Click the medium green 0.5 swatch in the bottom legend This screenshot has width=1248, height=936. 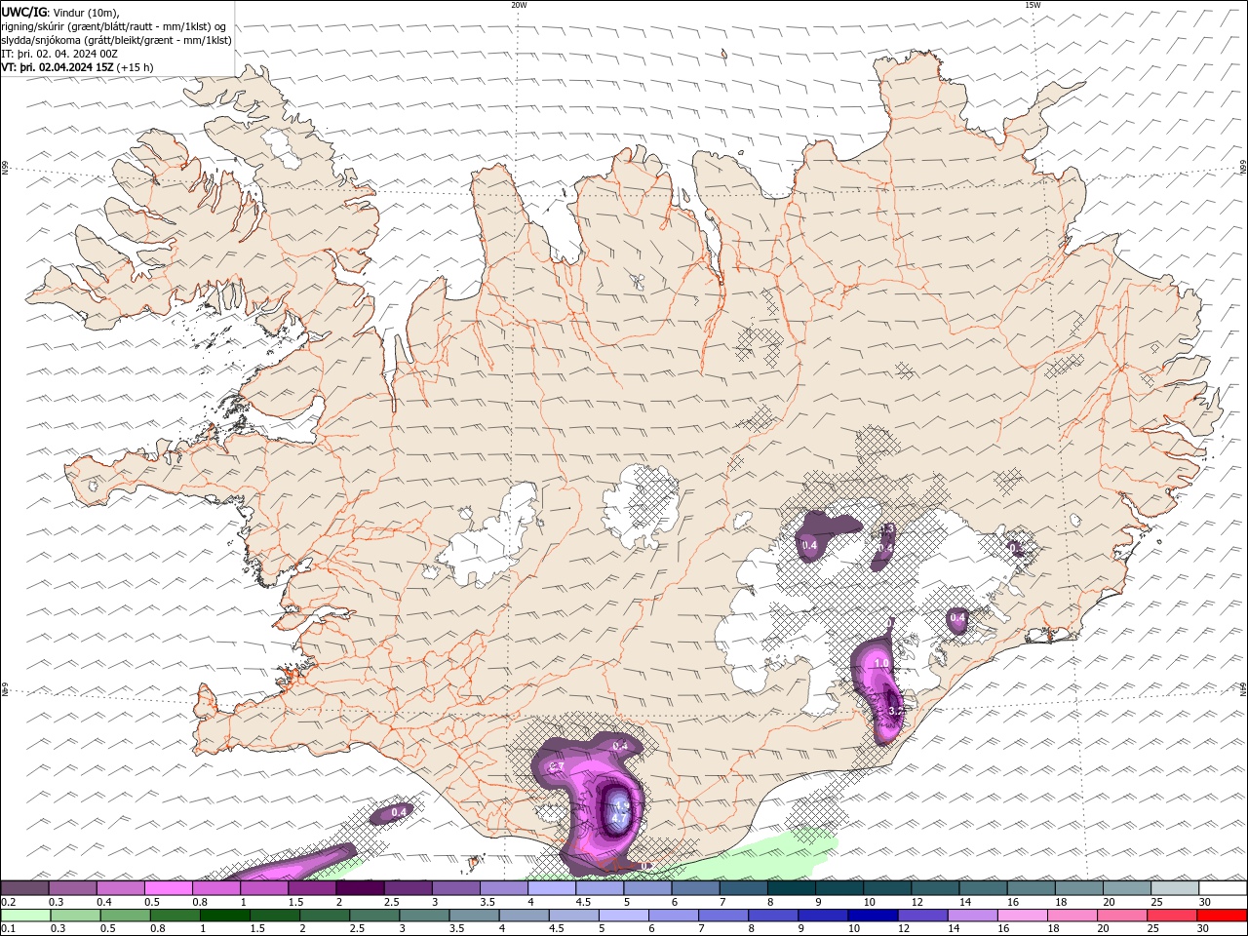[127, 916]
